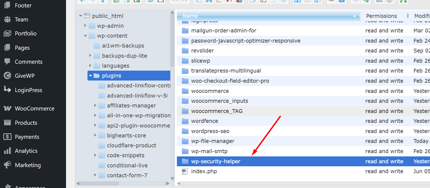
Task: Click the index.php file icon
Action: [185, 172]
